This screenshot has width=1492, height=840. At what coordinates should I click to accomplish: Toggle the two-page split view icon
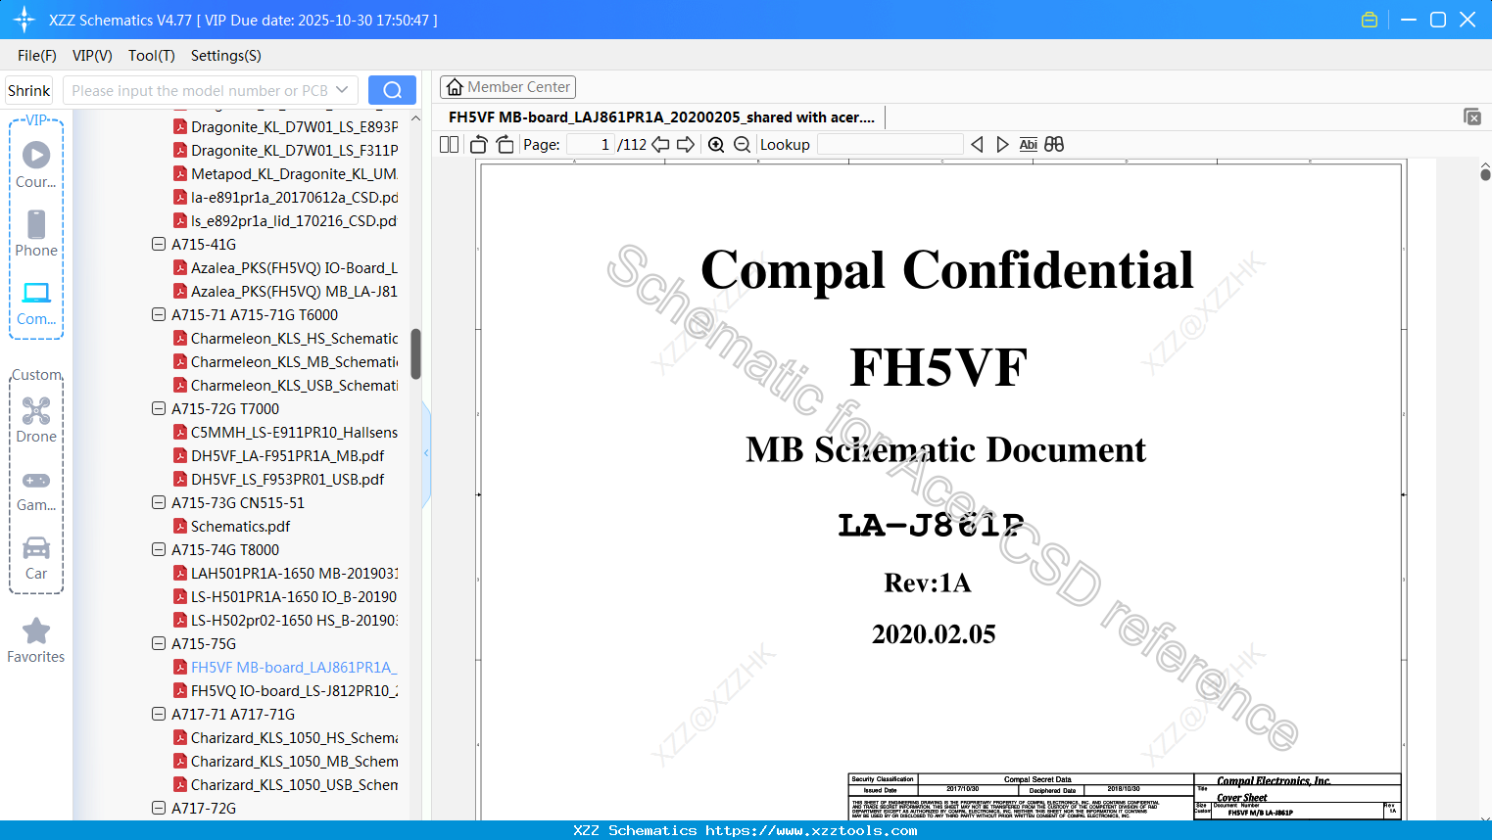[450, 145]
